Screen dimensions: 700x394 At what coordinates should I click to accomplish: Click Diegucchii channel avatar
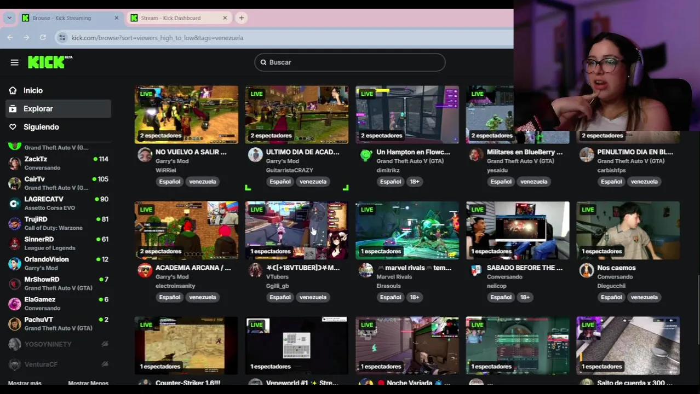pos(587,270)
